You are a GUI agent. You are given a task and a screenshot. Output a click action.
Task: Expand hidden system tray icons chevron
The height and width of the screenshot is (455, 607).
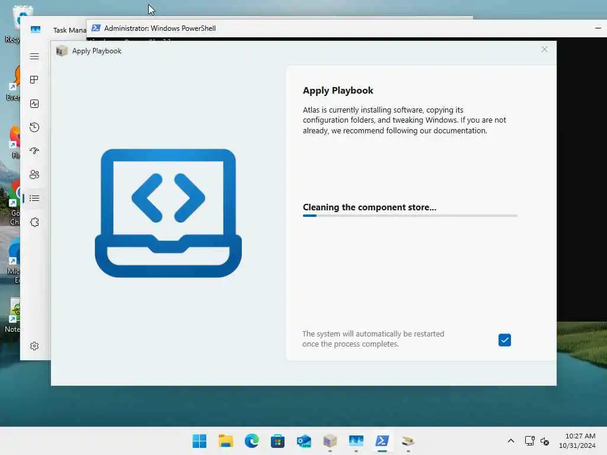click(511, 441)
